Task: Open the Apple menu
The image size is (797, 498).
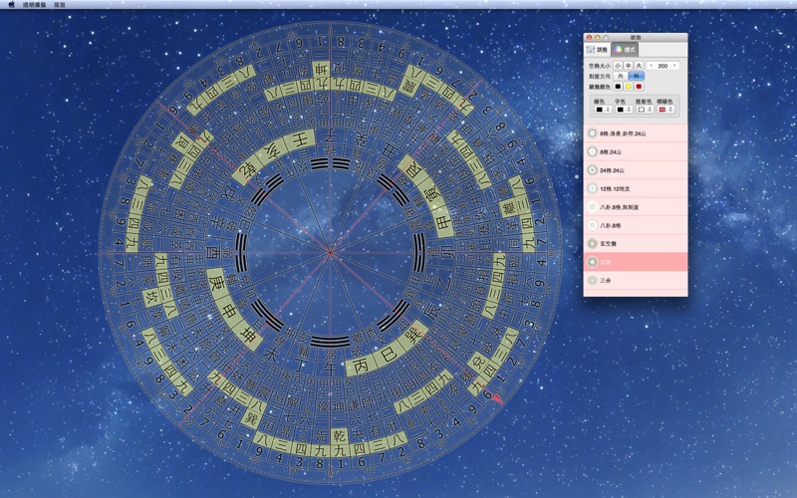Action: point(12,5)
